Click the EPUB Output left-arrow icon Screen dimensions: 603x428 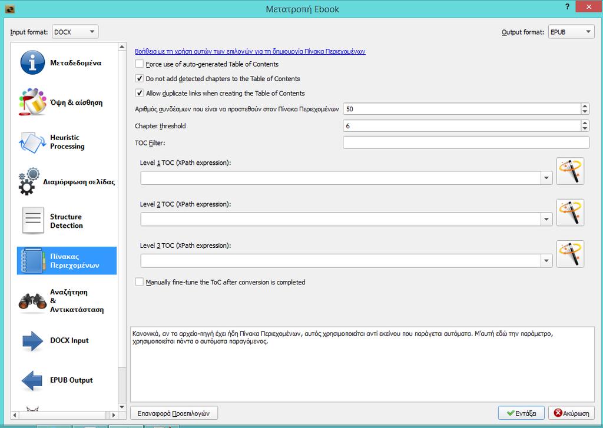pos(32,380)
